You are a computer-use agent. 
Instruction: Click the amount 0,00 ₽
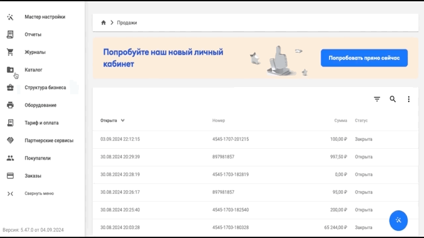(341, 175)
